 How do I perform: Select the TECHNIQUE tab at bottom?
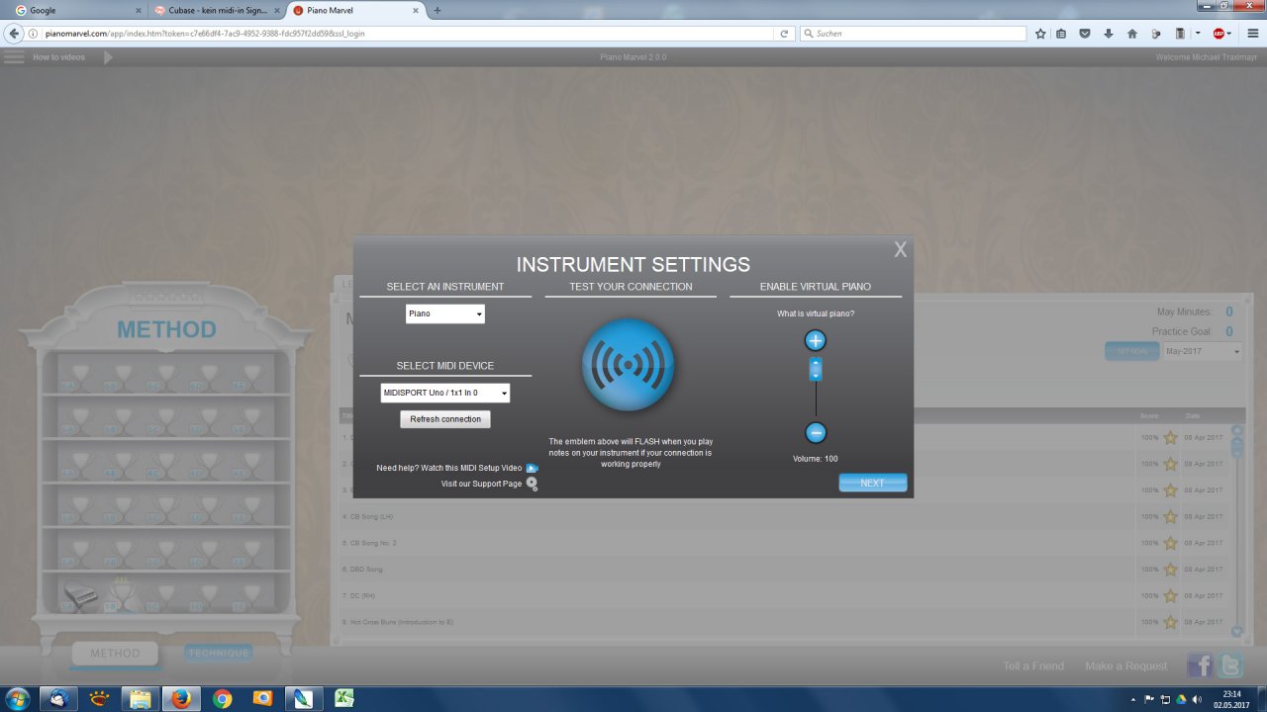218,654
